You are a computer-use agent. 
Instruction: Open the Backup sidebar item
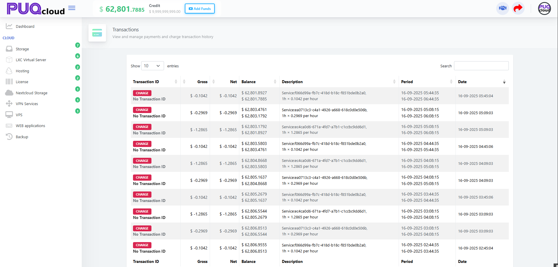(x=22, y=137)
